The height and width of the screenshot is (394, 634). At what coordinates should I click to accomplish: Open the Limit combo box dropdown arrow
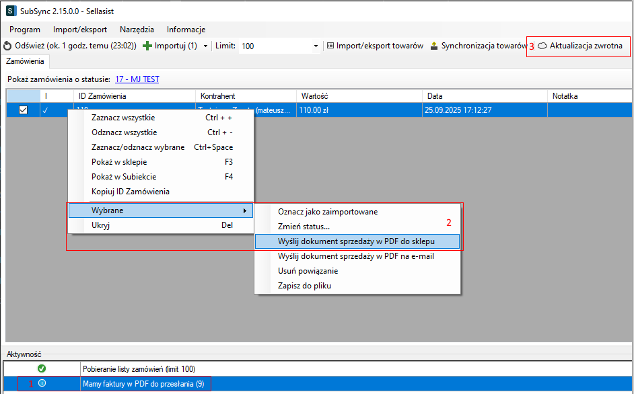316,46
